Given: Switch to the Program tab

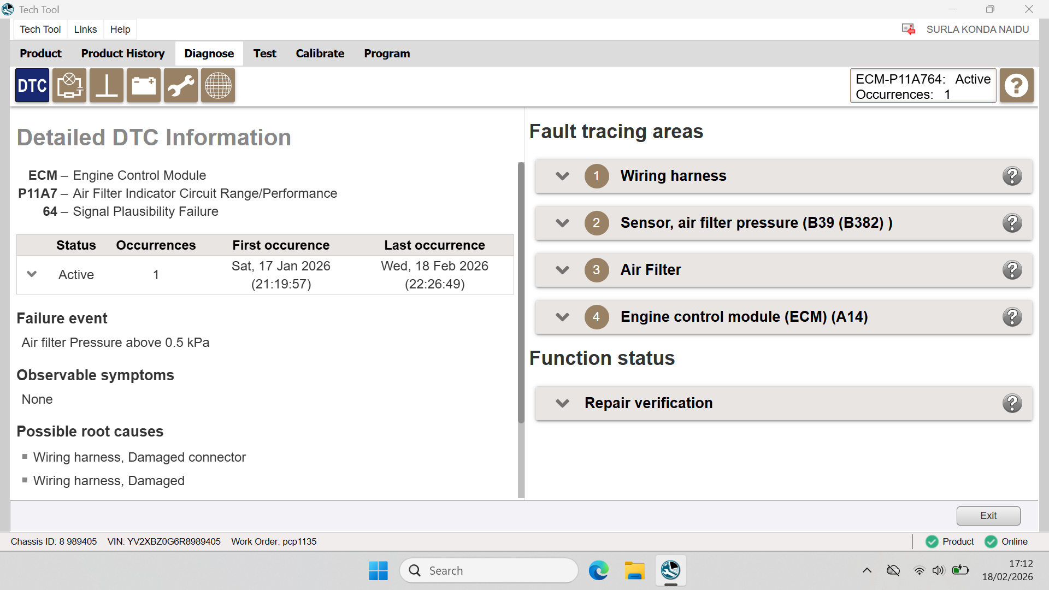Looking at the screenshot, I should tap(387, 54).
